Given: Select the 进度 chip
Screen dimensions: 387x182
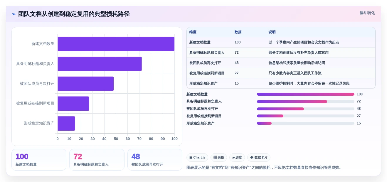Looking at the screenshot, I should [x=237, y=158].
